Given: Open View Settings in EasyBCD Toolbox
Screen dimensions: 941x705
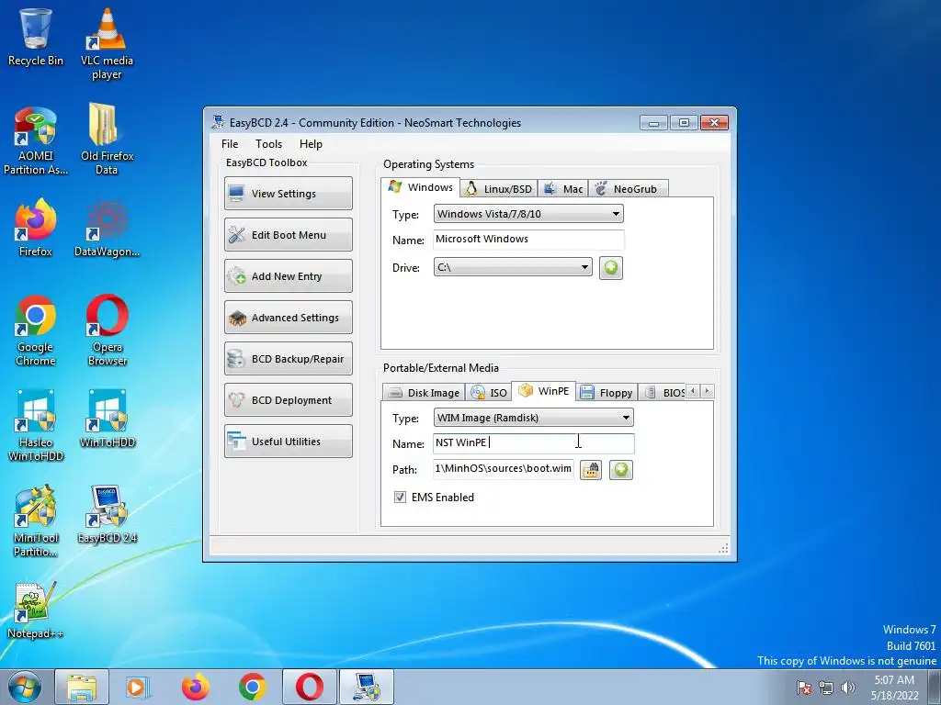Looking at the screenshot, I should pyautogui.click(x=288, y=194).
